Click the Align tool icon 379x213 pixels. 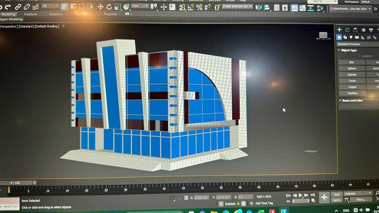click(x=267, y=8)
